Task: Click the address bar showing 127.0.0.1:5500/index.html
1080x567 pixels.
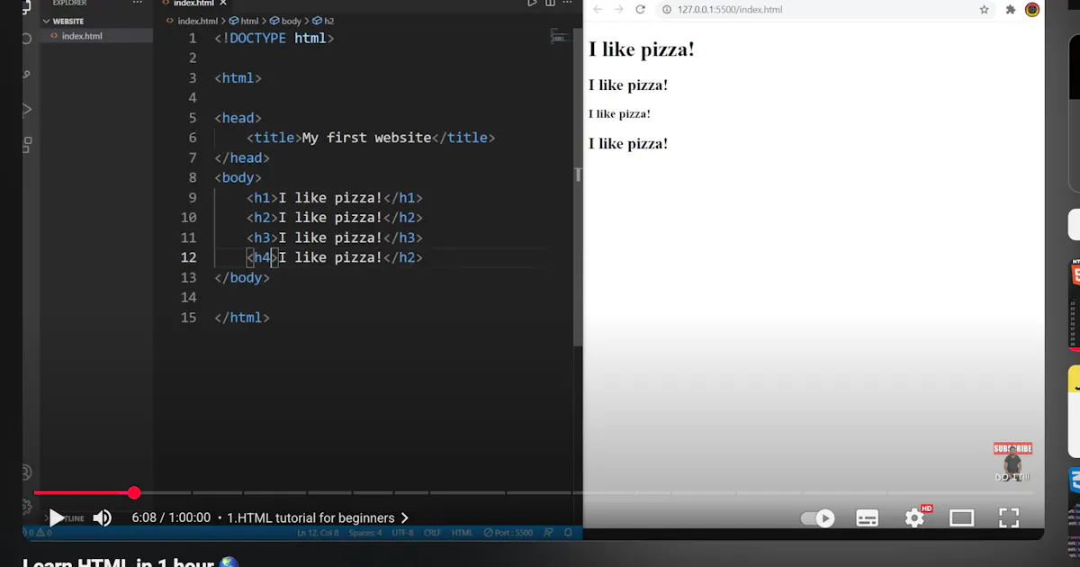Action: click(x=730, y=10)
